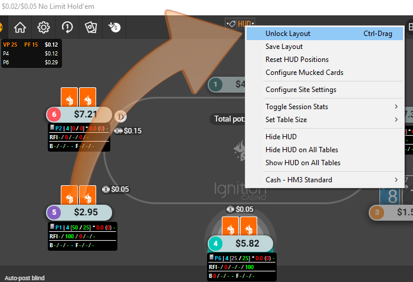Click the dealer button D marker

point(120,116)
